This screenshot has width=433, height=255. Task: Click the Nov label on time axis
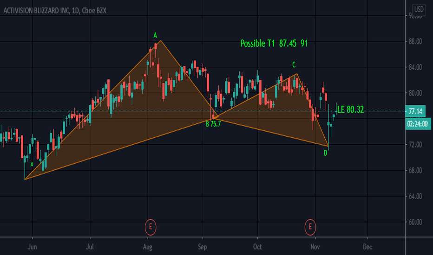coord(315,247)
